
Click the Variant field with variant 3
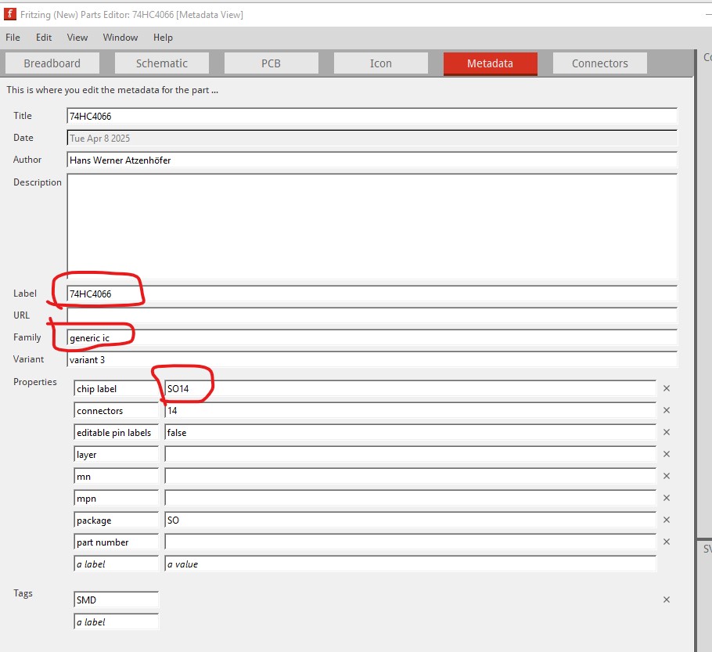point(372,359)
